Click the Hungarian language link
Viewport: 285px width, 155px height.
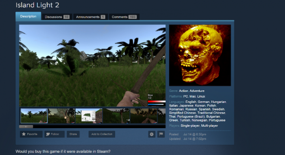(x=218, y=102)
